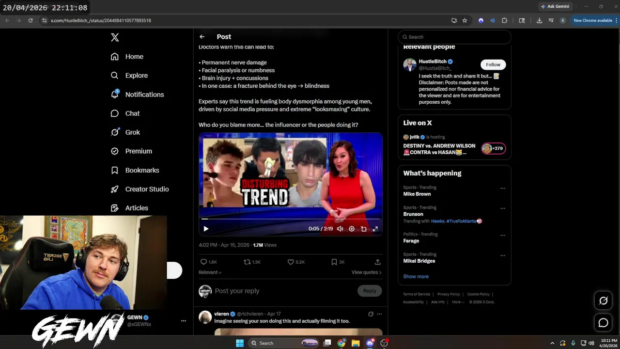Open more options for Mikal Bridges trend

click(x=503, y=255)
